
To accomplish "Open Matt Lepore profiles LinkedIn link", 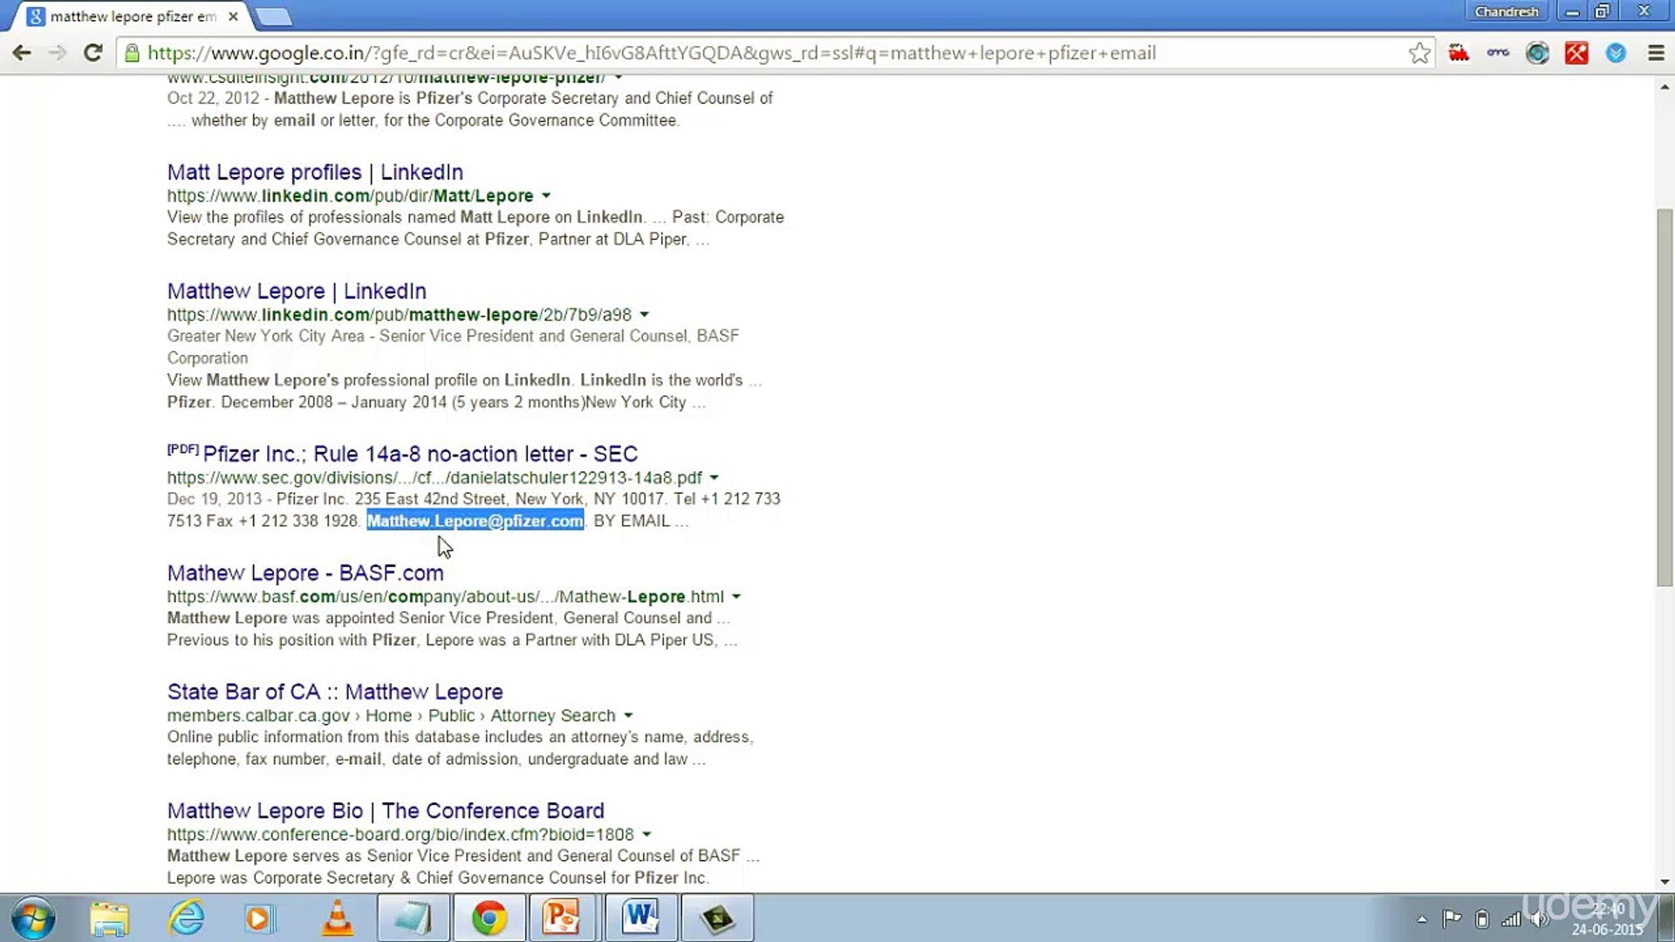I will [315, 172].
